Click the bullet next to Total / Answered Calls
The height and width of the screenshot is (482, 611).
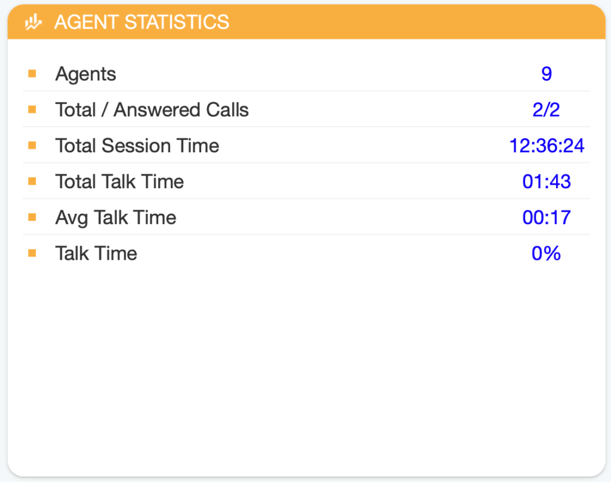[32, 109]
